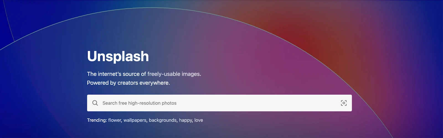
Task: Click the dark blue background left of heading
Action: coord(42,69)
